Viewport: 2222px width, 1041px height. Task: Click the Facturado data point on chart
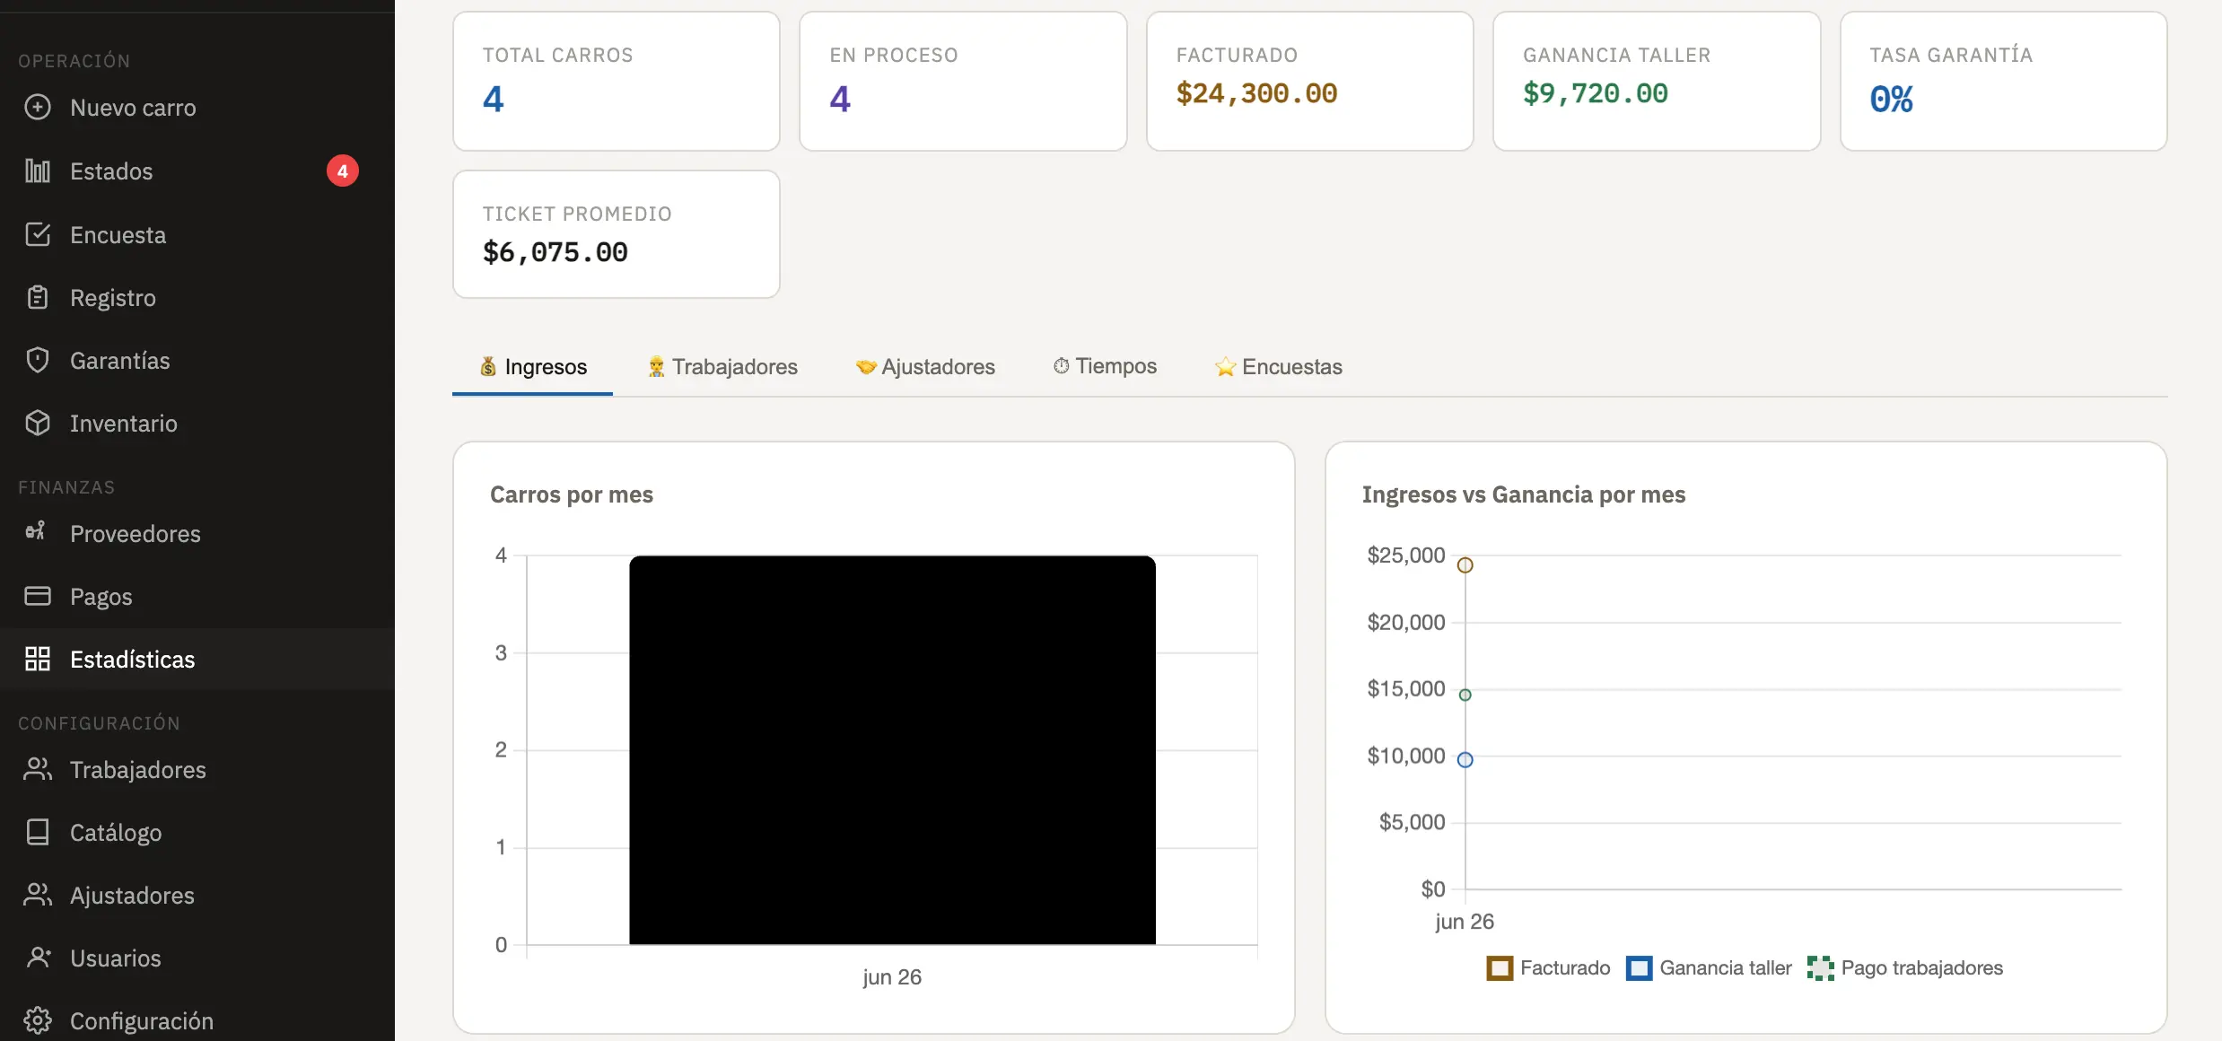click(x=1465, y=565)
